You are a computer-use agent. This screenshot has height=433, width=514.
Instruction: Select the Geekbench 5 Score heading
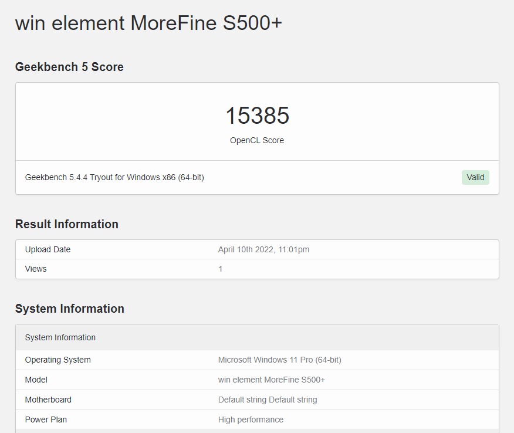[69, 67]
